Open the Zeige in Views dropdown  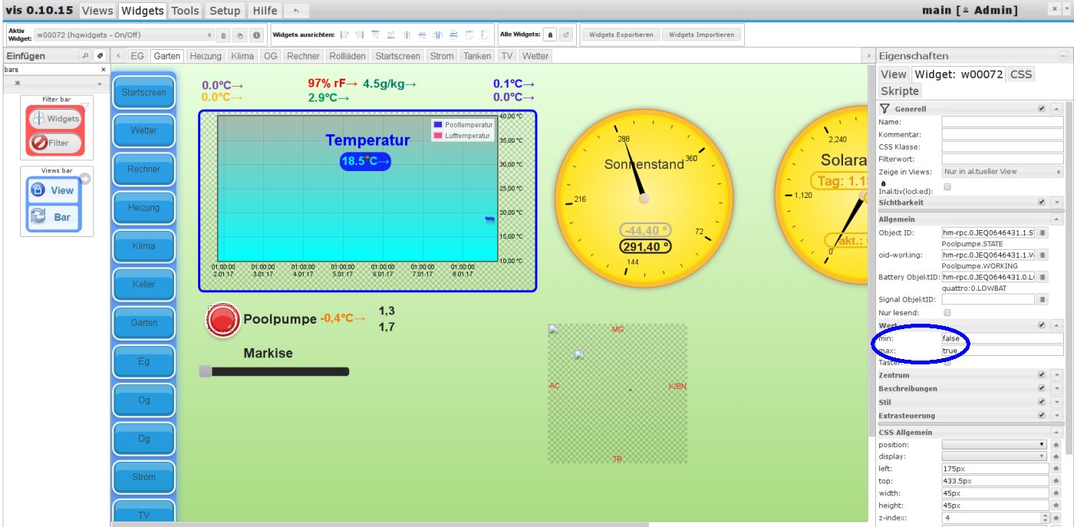click(x=1002, y=171)
